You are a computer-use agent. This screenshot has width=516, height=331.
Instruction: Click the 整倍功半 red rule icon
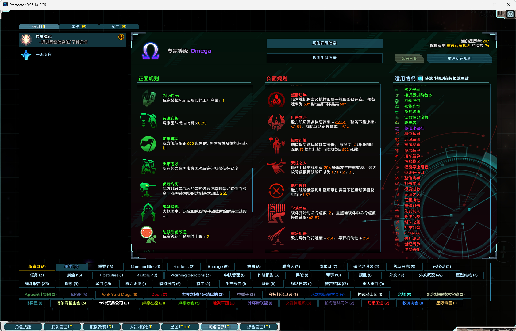point(276,100)
